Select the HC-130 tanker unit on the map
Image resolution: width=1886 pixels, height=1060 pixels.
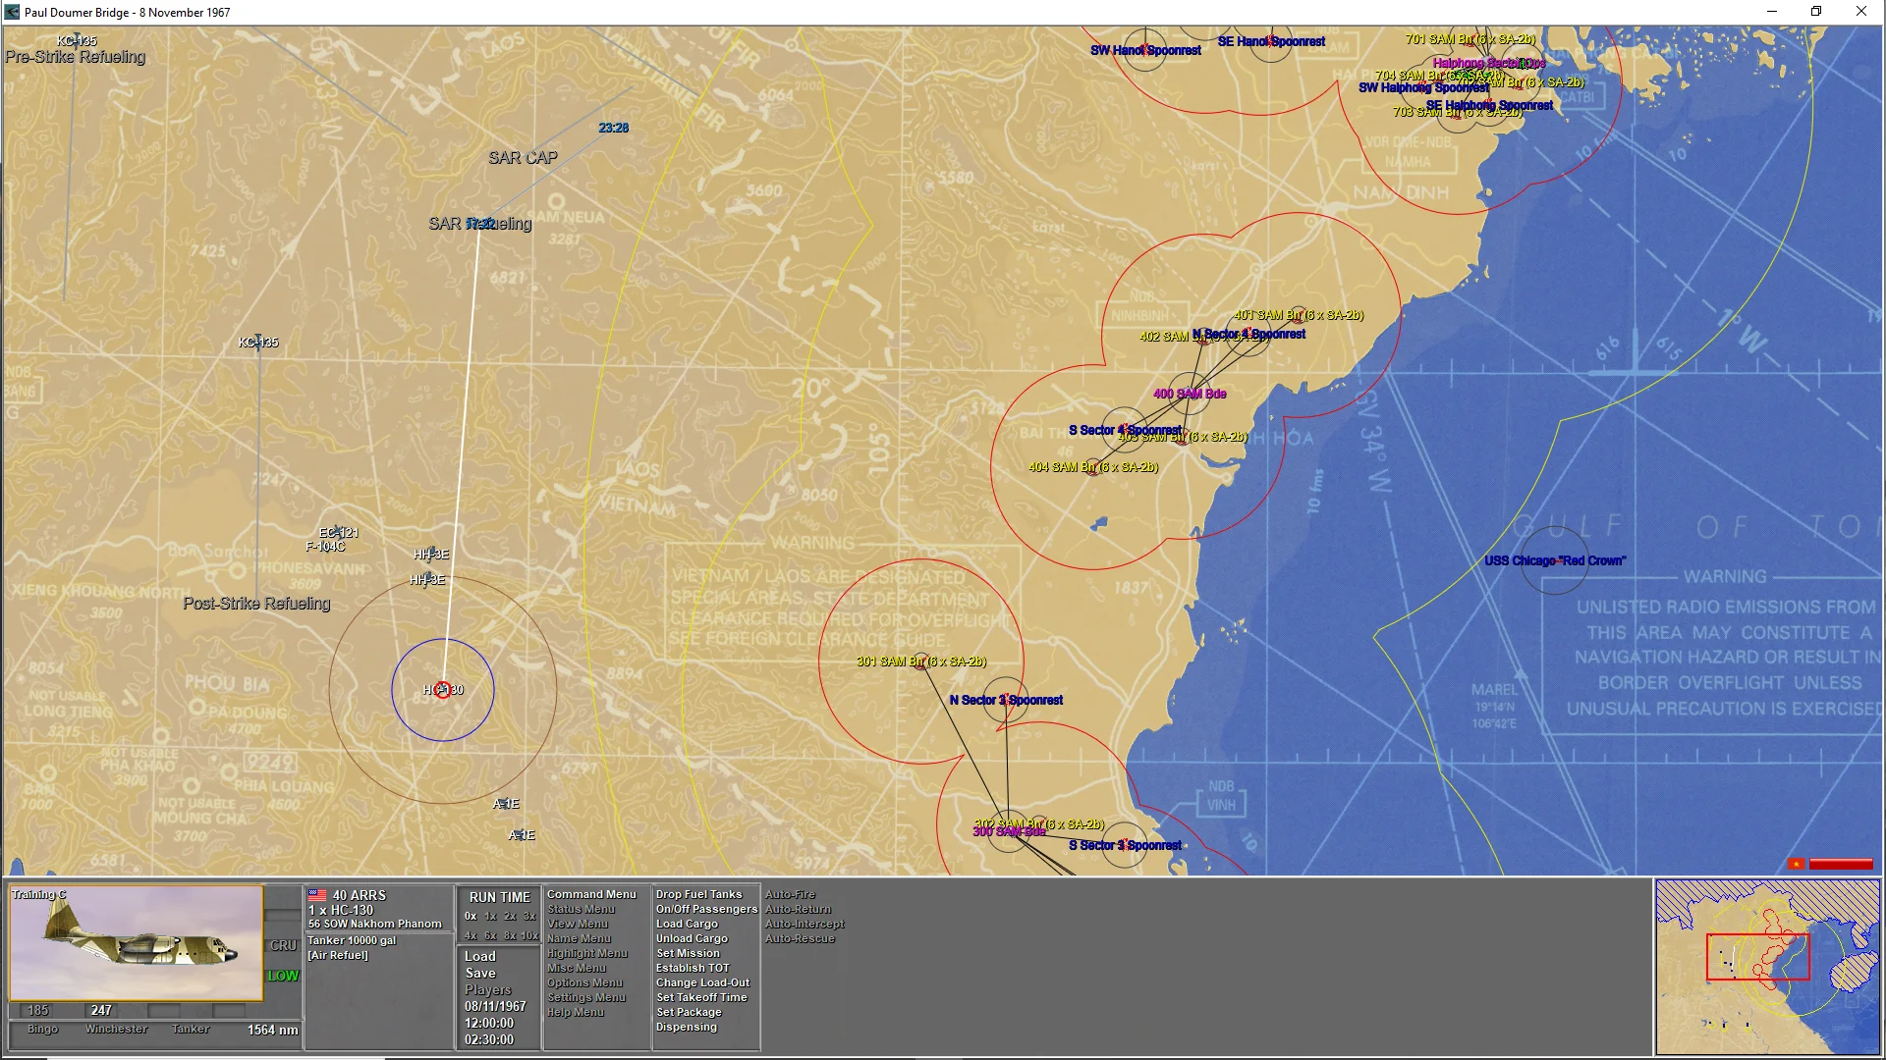click(x=443, y=690)
